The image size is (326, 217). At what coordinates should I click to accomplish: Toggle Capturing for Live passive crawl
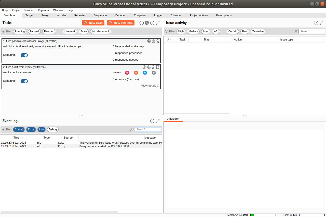point(24,55)
